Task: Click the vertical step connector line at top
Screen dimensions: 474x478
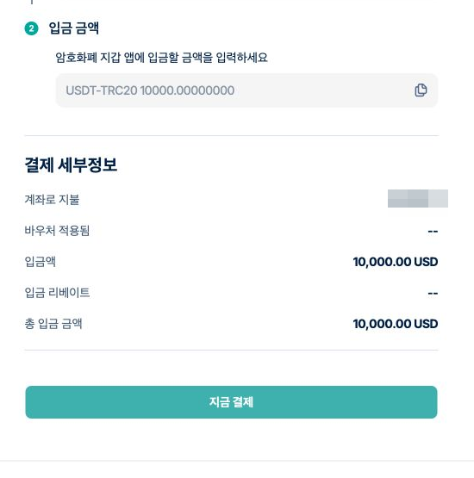Action: [x=31, y=2]
